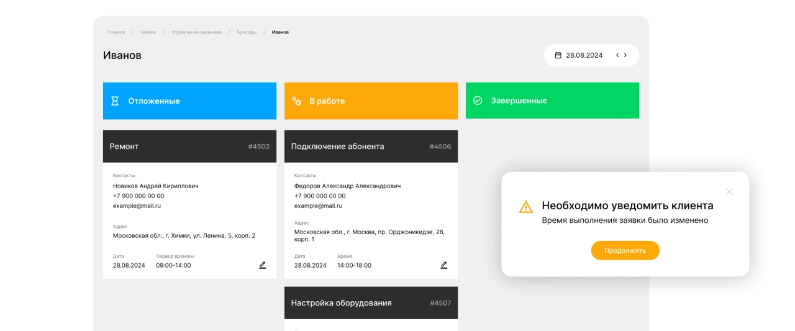Click the page title Иванов
This screenshot has width=795, height=331.
coord(122,55)
